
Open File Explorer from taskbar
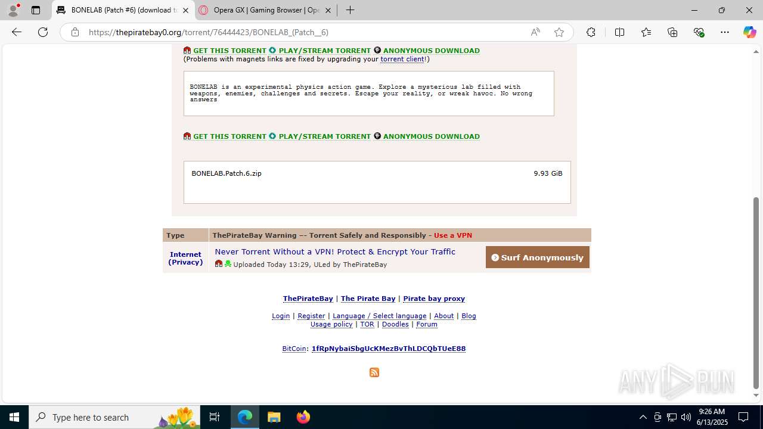(274, 417)
